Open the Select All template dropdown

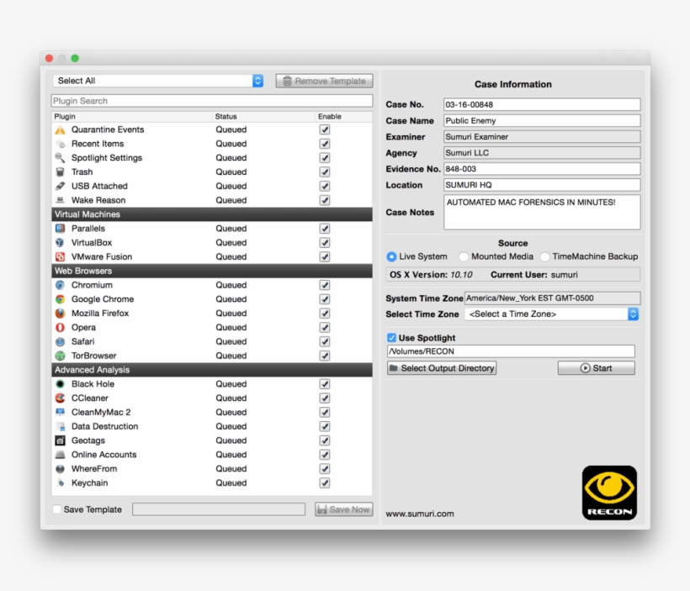pyautogui.click(x=158, y=81)
